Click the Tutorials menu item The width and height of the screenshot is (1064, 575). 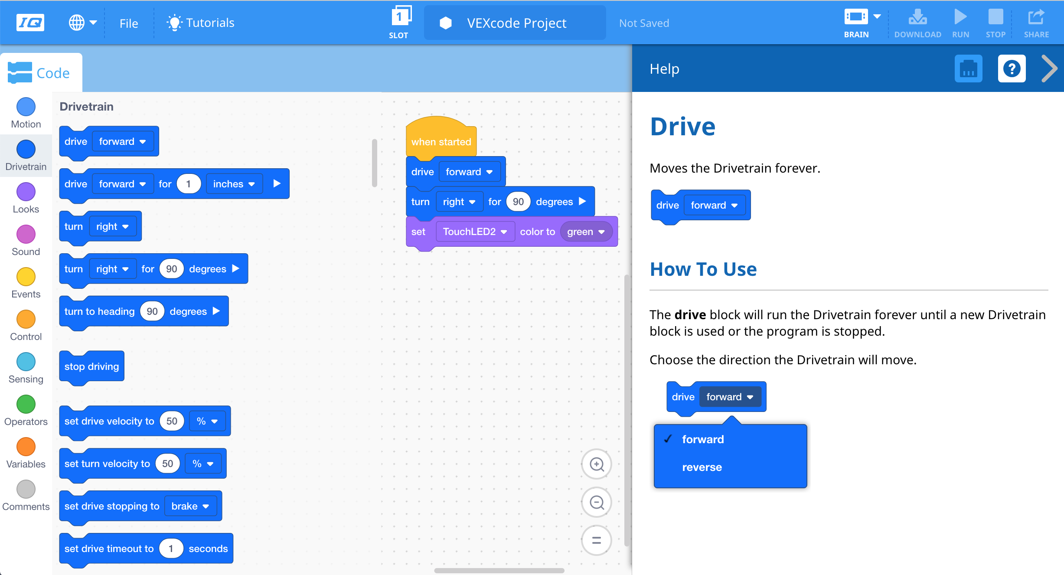tap(199, 23)
